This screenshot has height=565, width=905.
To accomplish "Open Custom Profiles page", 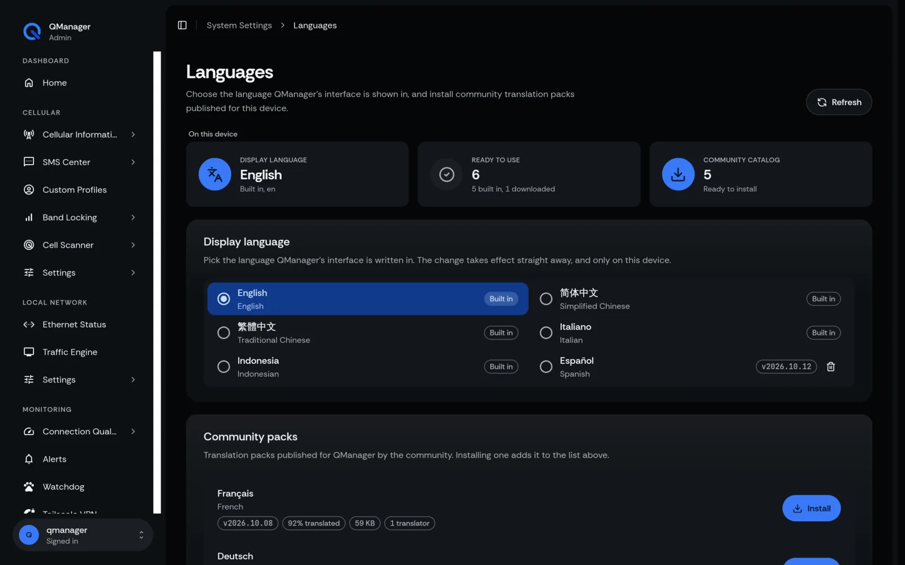I will pos(80,190).
